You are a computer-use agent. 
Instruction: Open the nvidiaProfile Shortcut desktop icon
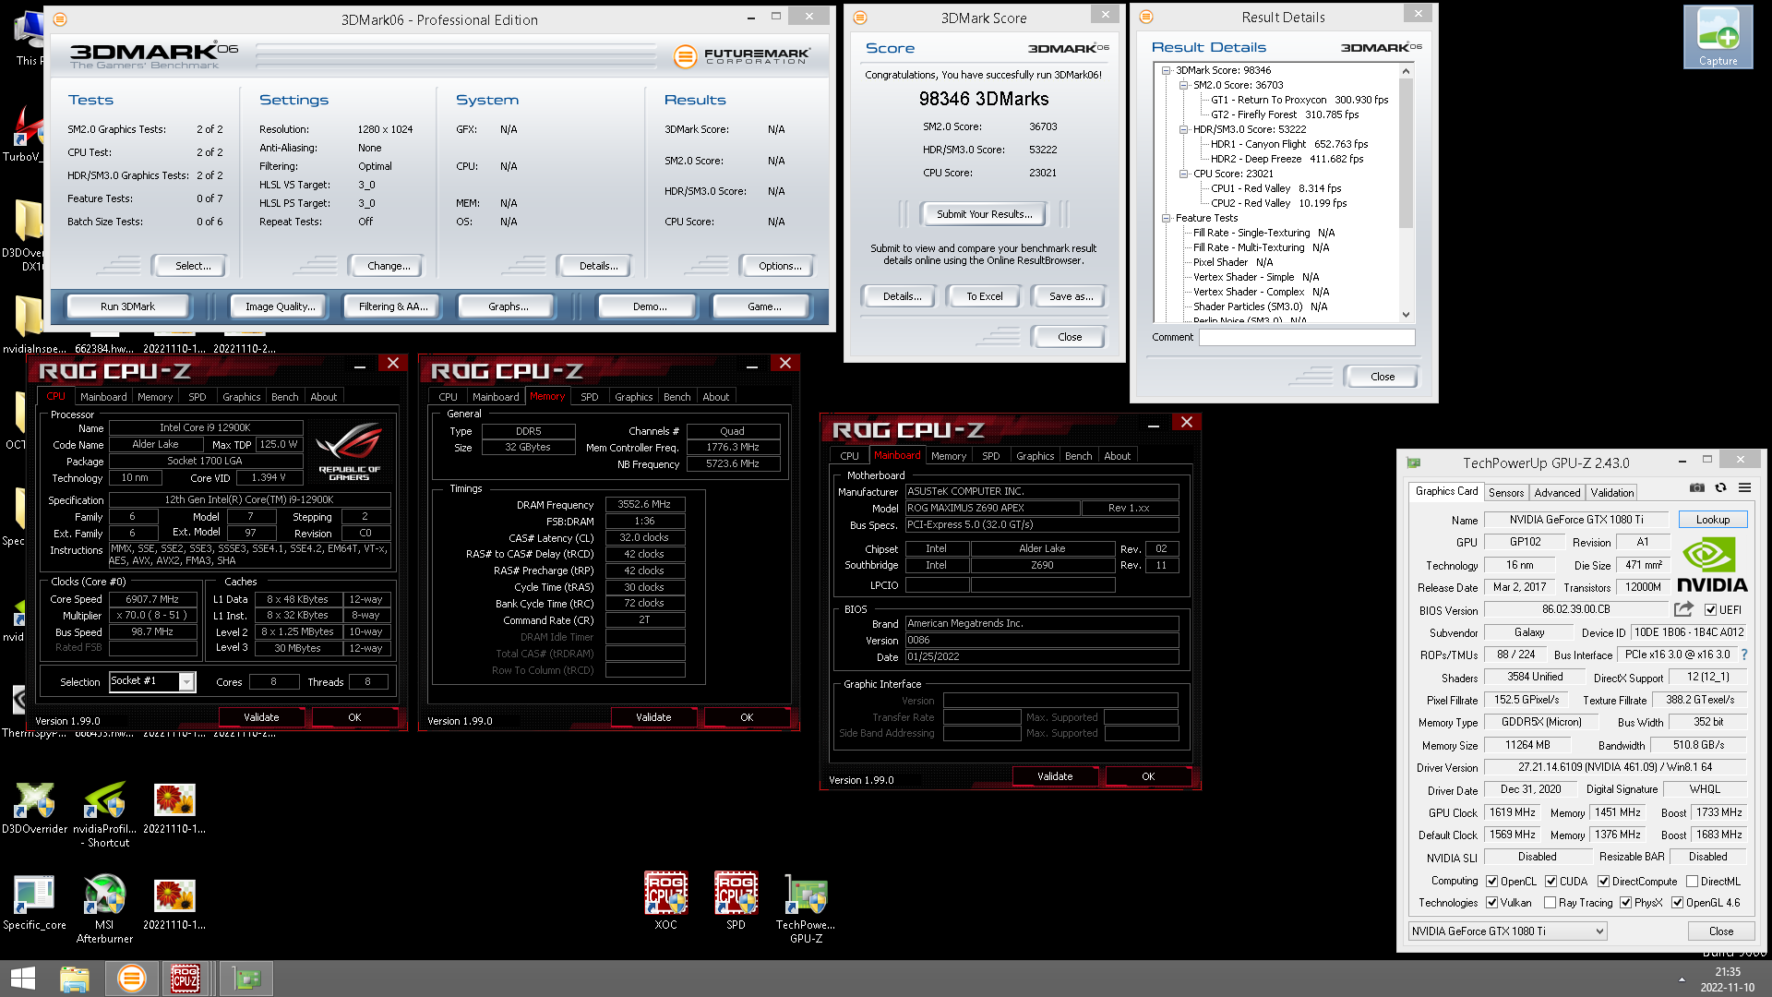coord(104,815)
